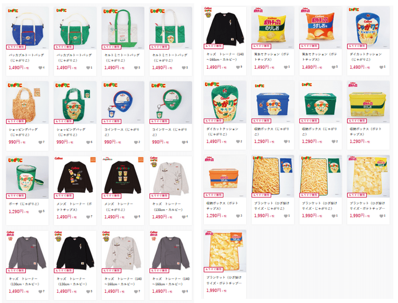The width and height of the screenshot is (398, 303).
Task: Like the green quilted mini tote bag
Action: 184,68
